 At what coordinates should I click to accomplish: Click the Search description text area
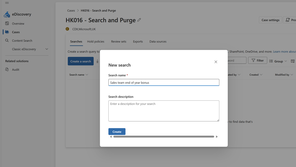[164, 111]
